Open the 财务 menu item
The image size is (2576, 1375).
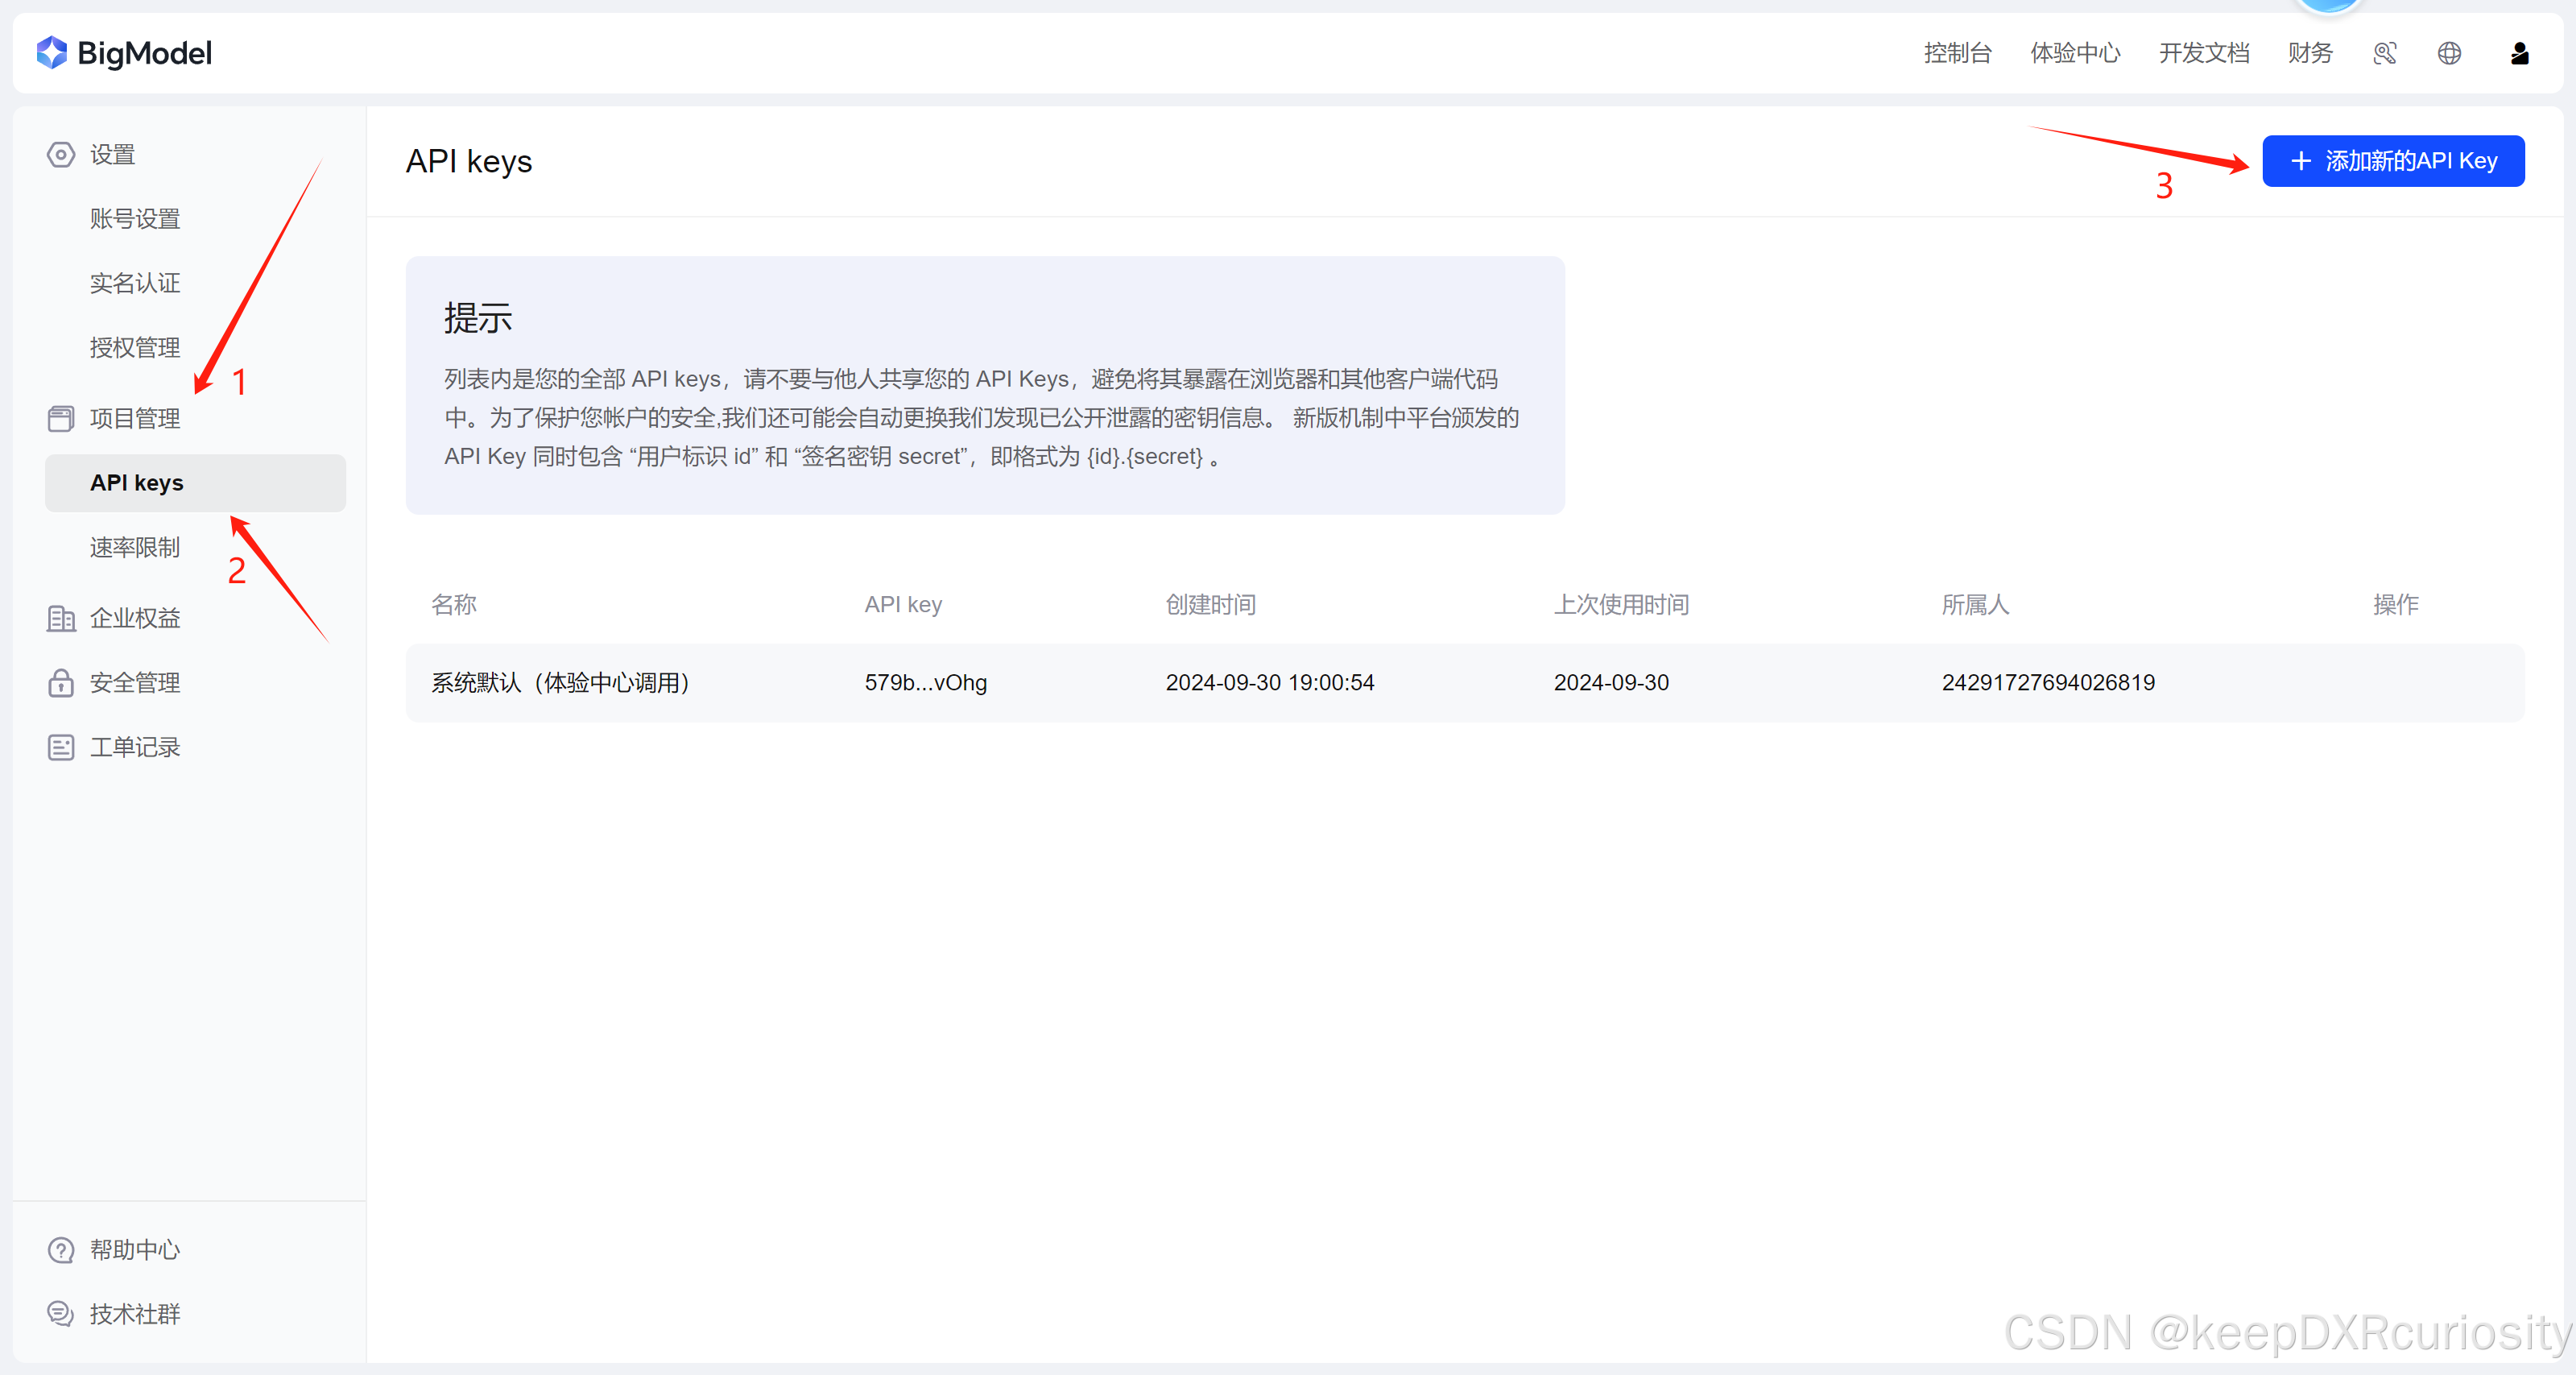[2309, 53]
